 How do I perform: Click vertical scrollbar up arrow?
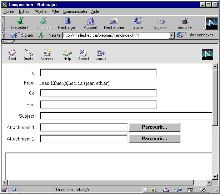[215, 66]
